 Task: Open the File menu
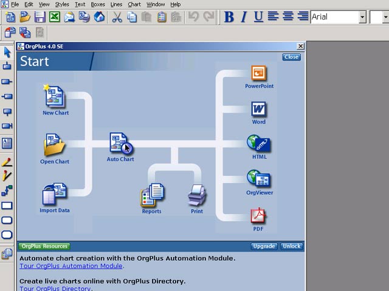click(15, 4)
